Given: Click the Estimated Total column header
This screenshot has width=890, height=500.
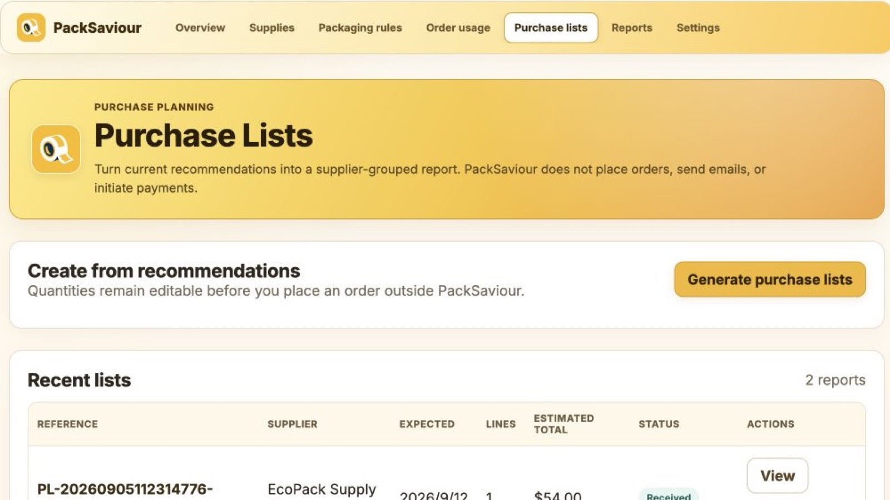Looking at the screenshot, I should click(x=563, y=424).
